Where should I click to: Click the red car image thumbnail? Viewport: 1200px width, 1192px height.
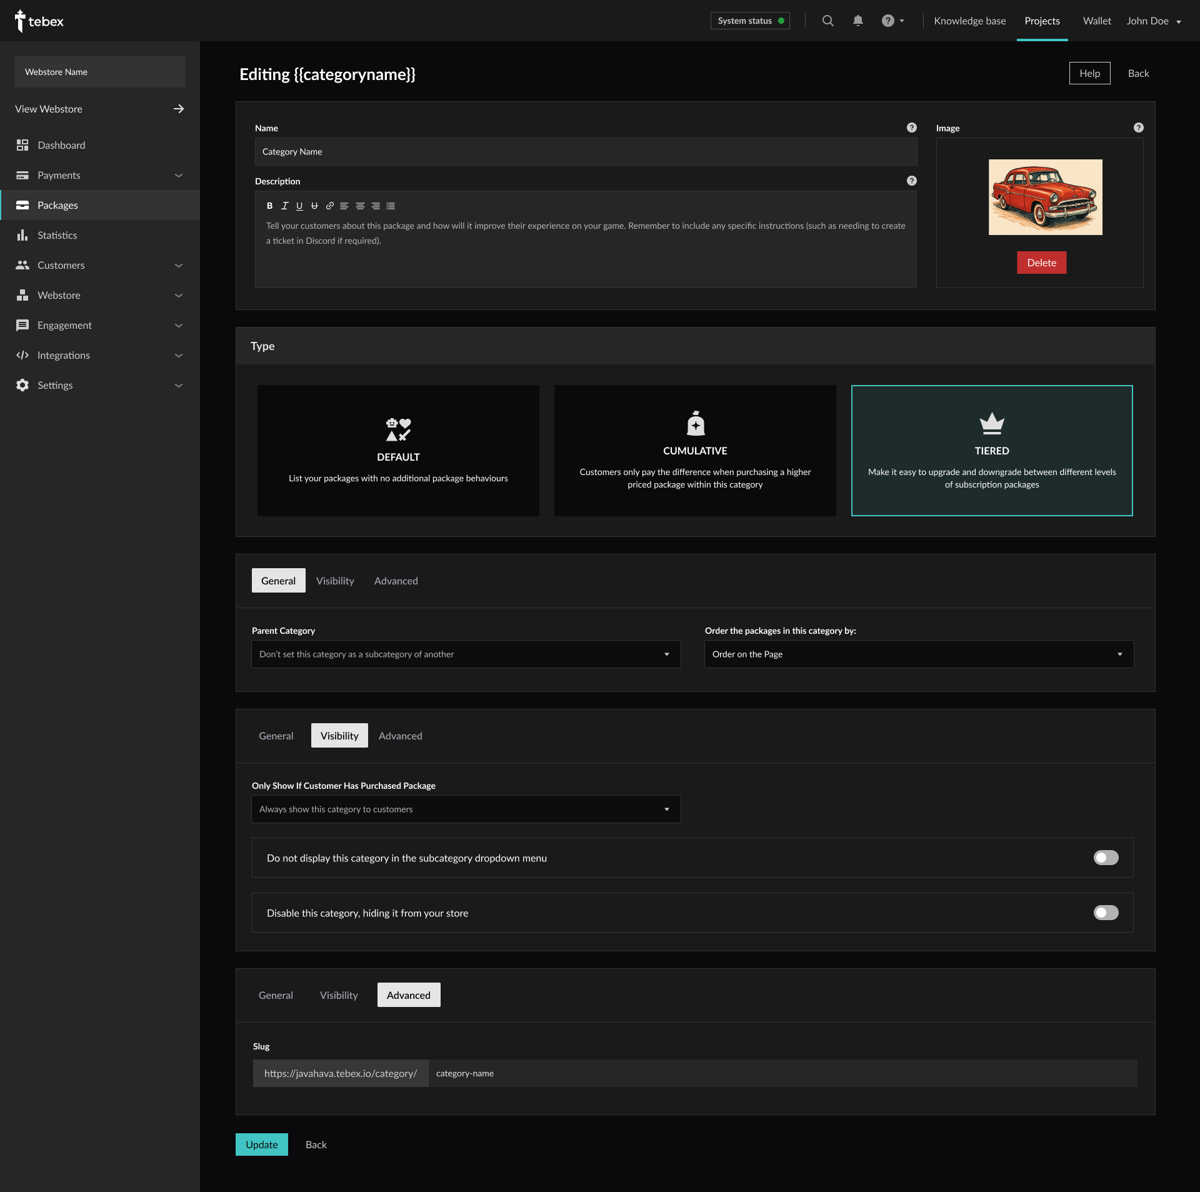pos(1045,197)
